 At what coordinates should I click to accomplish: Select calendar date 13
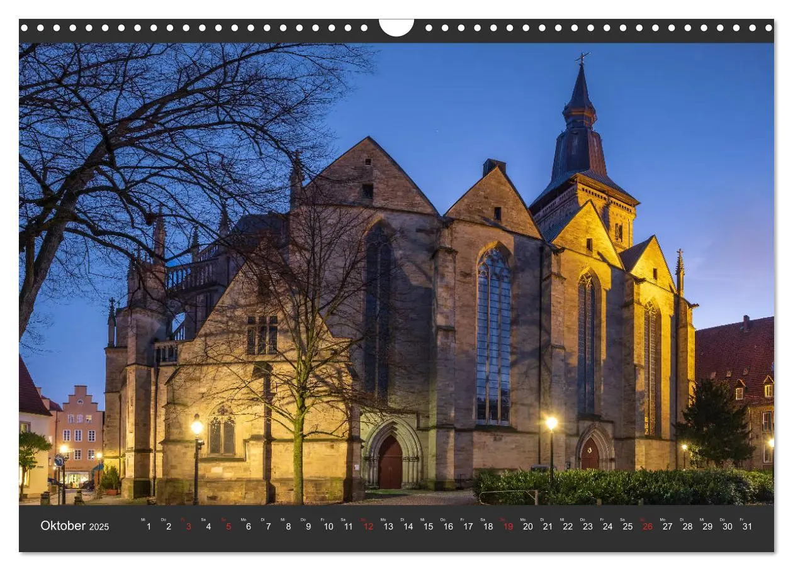[388, 527]
